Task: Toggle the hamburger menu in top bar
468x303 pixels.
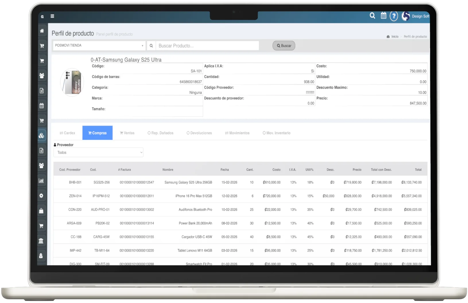Action: [52, 16]
